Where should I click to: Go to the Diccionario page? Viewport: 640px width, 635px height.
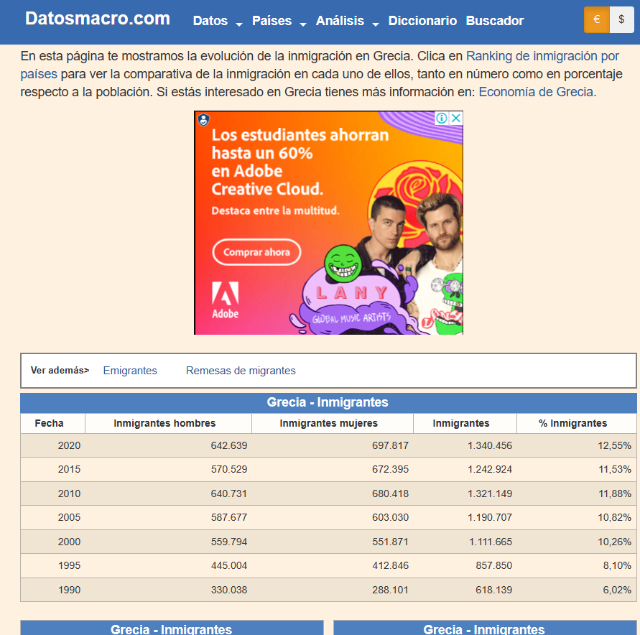[422, 21]
